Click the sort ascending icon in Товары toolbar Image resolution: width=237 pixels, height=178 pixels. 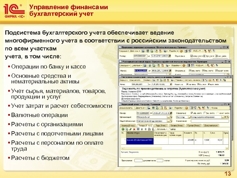(149, 129)
